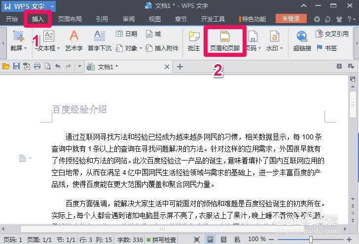Open file with folder icon
The width and height of the screenshot is (359, 244).
point(6,66)
